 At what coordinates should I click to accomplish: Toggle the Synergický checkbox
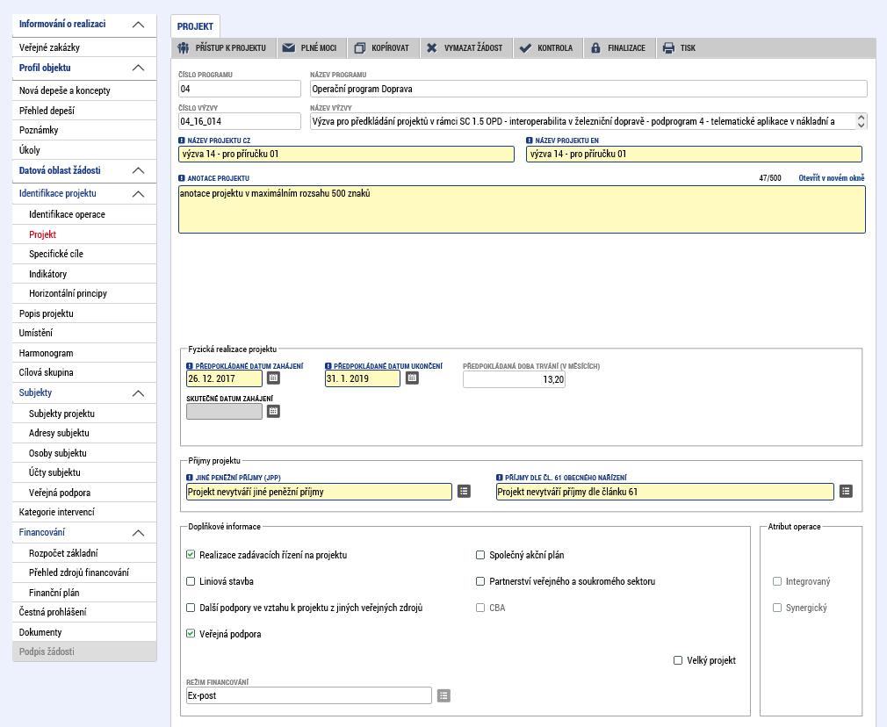(777, 608)
